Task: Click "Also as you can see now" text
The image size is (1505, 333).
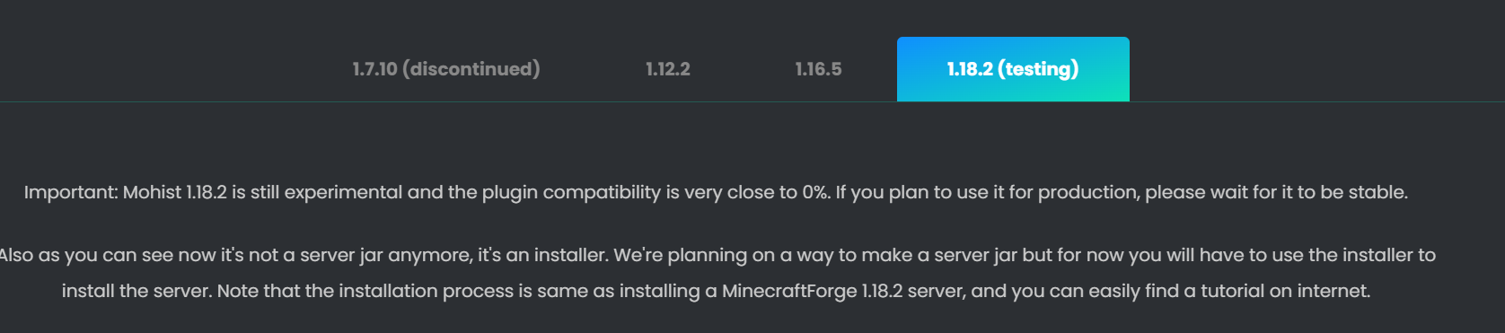Action: [x=109, y=256]
